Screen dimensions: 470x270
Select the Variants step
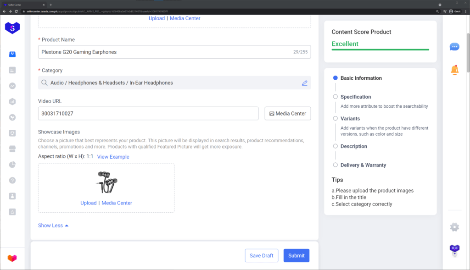click(350, 118)
